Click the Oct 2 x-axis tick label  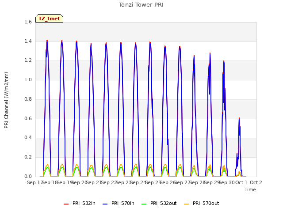(256, 182)
